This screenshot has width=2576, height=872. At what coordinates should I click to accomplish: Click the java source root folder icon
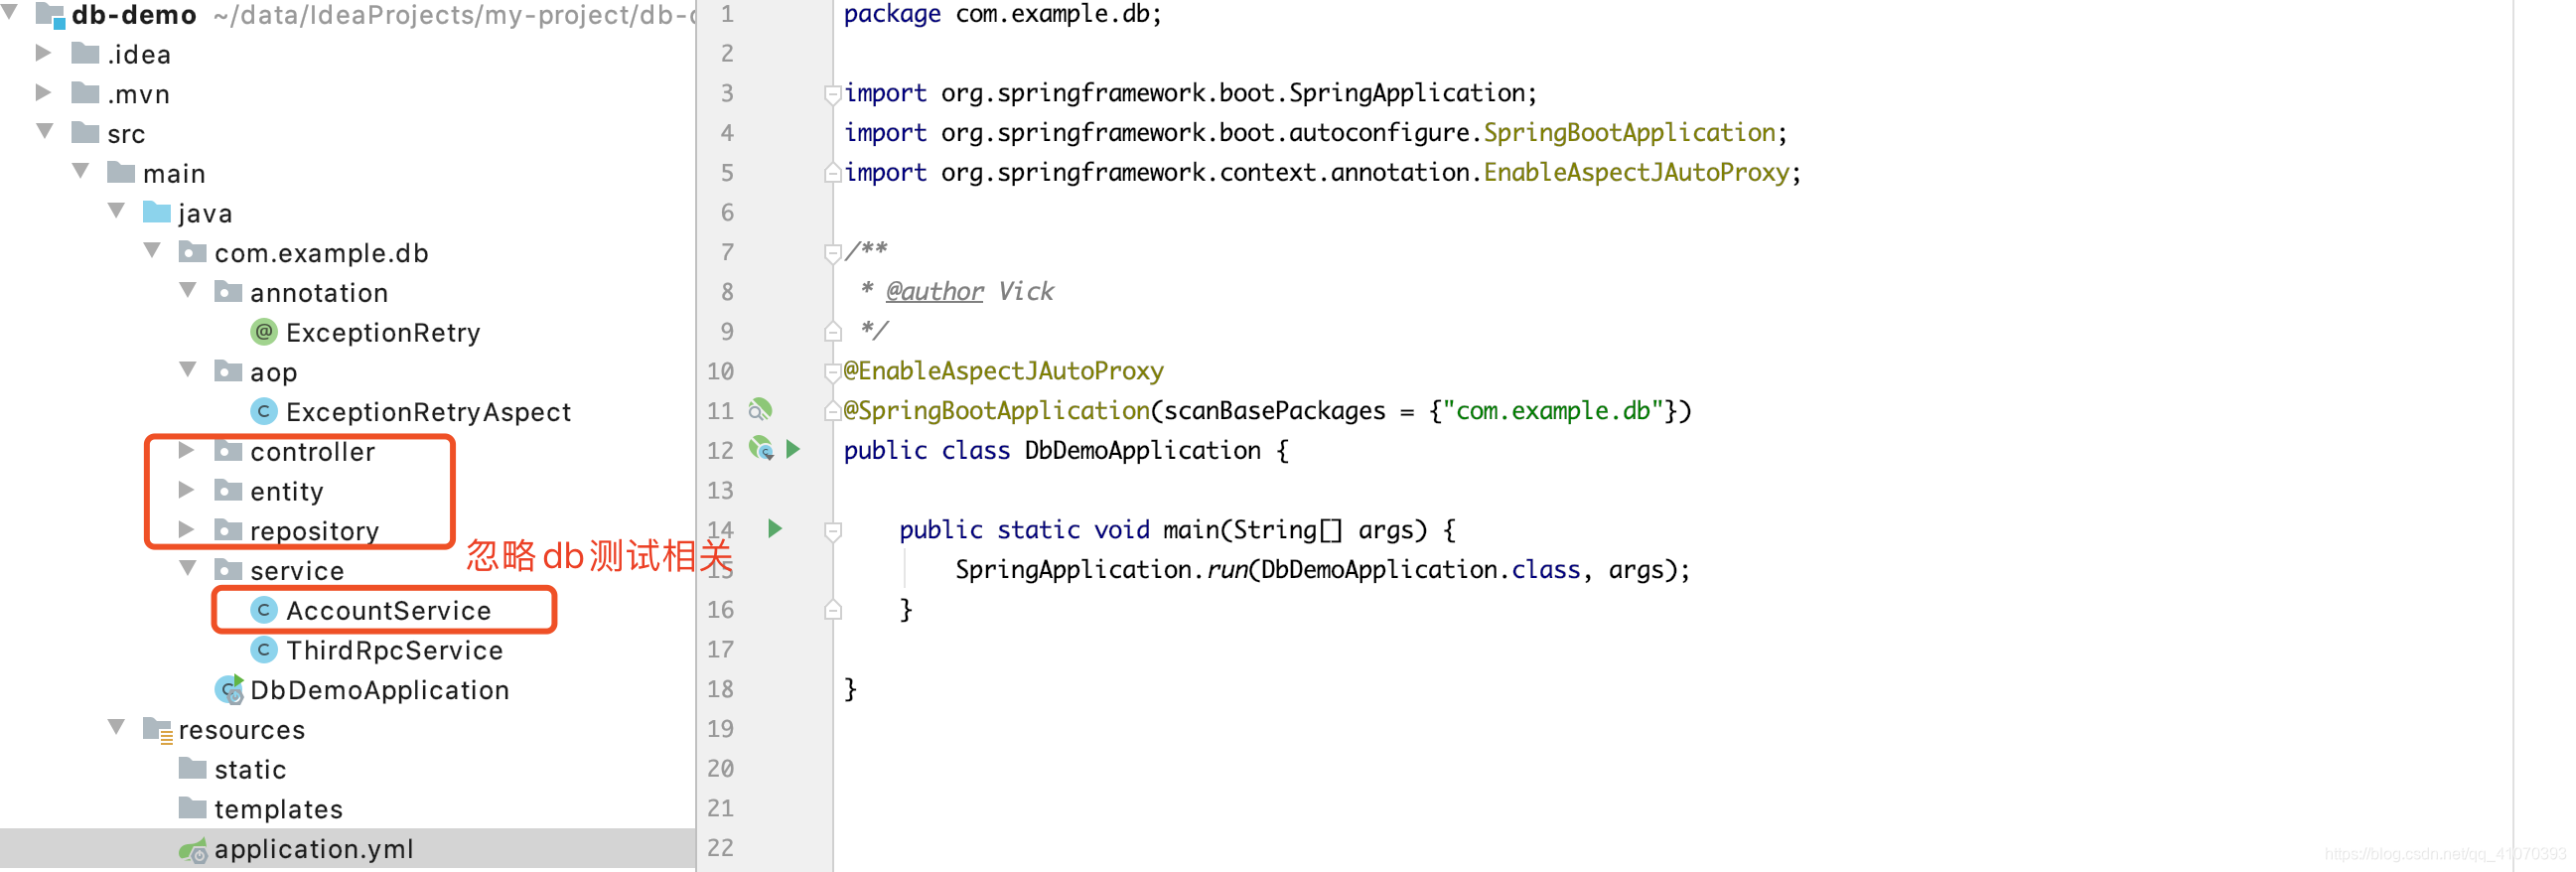(x=157, y=211)
